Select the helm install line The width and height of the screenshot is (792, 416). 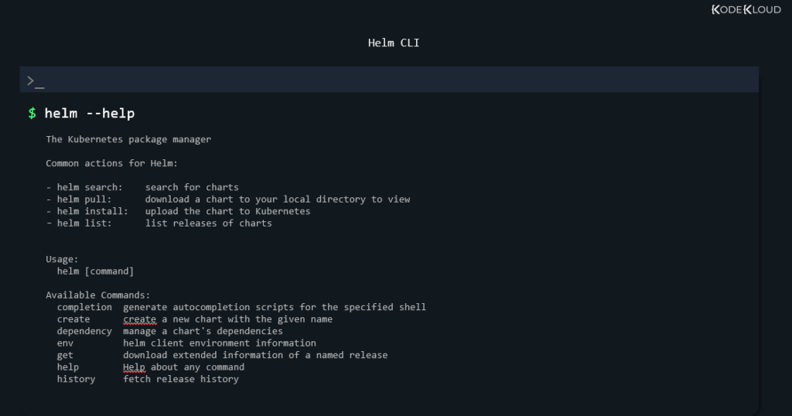tap(179, 212)
